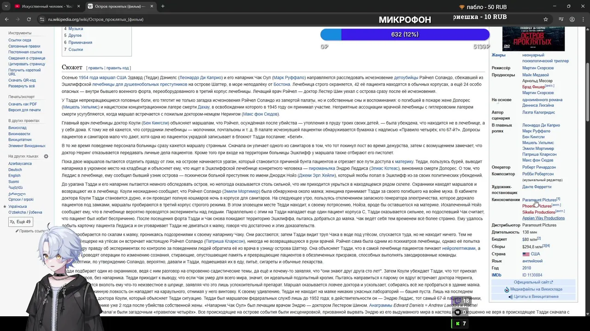Click the donation progress bar '632 (12%)'
Viewport: 590px width, 331px height.
tap(405, 34)
